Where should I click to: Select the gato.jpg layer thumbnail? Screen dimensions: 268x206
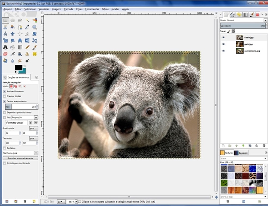pyautogui.click(x=240, y=44)
